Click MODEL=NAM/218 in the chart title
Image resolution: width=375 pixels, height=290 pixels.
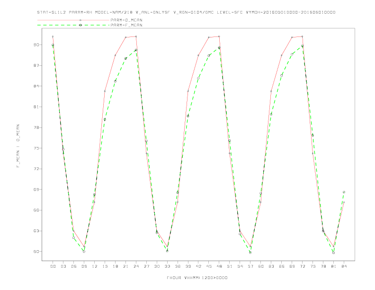[114, 12]
